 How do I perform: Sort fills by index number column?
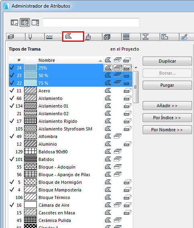pos(19,60)
